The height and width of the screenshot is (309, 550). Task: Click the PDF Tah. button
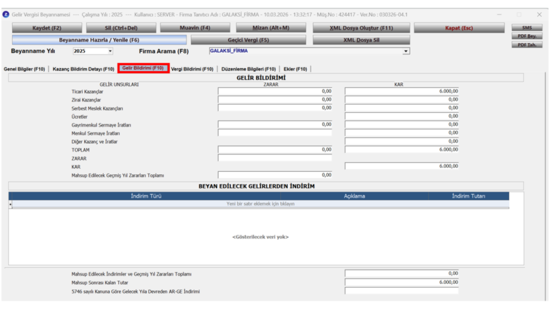527,45
